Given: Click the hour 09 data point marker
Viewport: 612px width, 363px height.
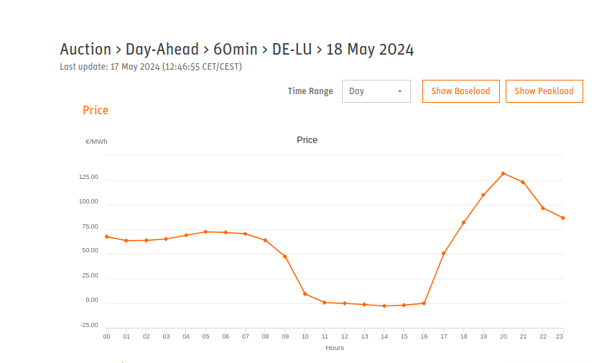Looking at the screenshot, I should click(x=285, y=257).
